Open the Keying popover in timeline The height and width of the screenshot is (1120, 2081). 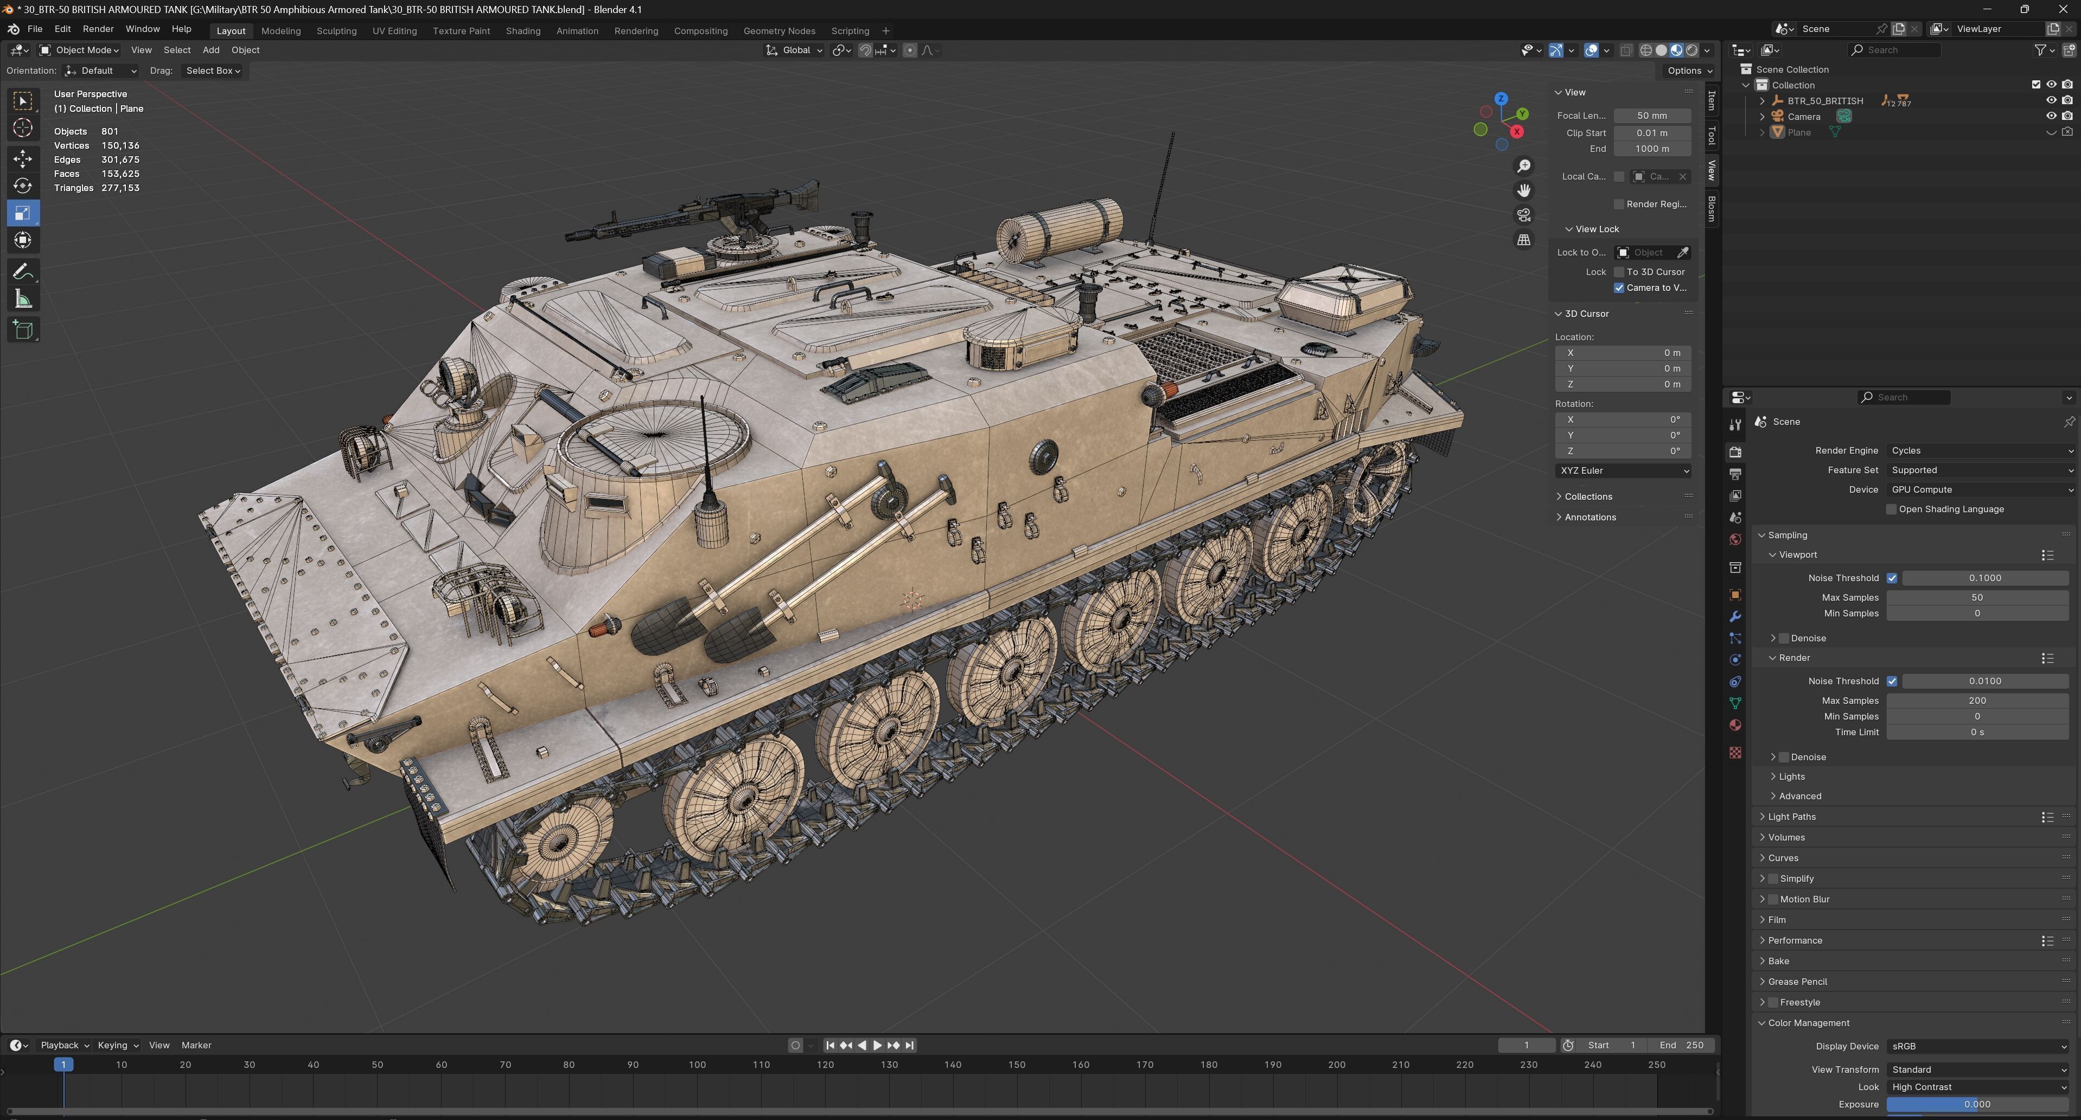[x=117, y=1046]
